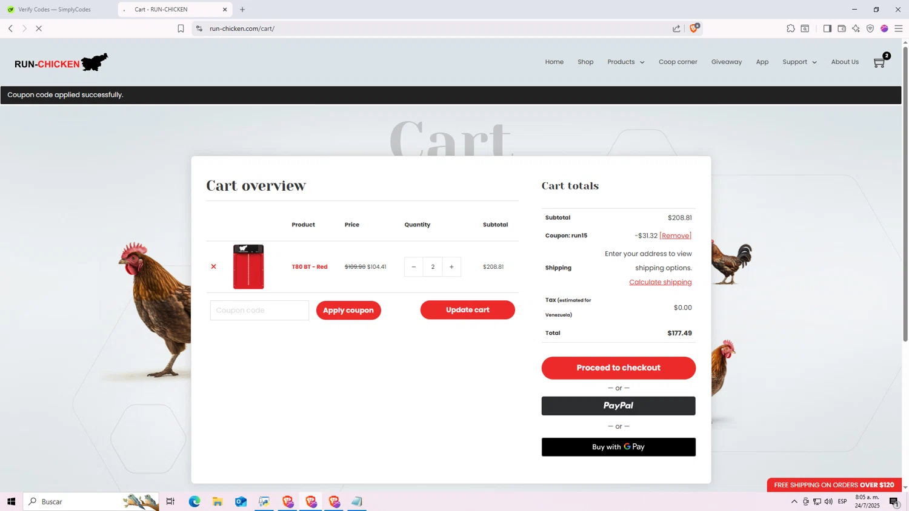Click the Coupon code input field

point(259,310)
